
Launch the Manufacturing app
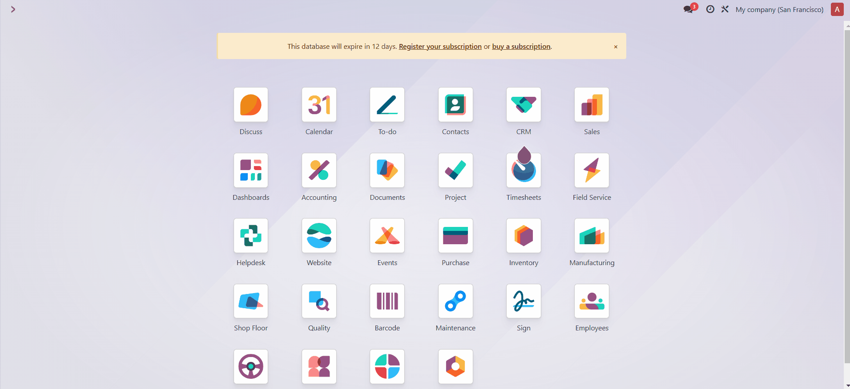592,236
